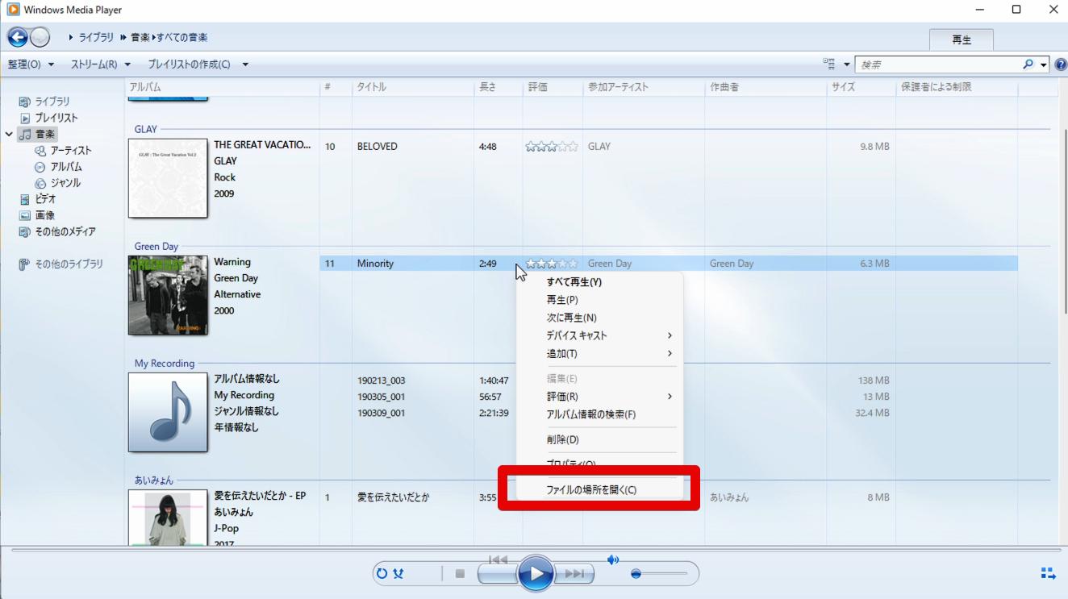The width and height of the screenshot is (1068, 599).
Task: Click ライブラリ in the breadcrumb
Action: pos(96,37)
